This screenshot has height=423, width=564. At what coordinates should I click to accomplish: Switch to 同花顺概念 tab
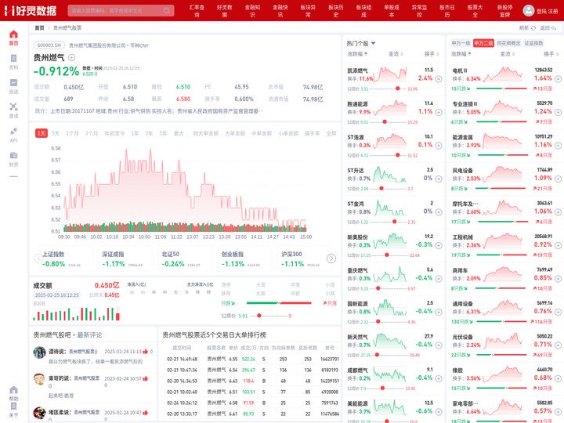click(508, 43)
